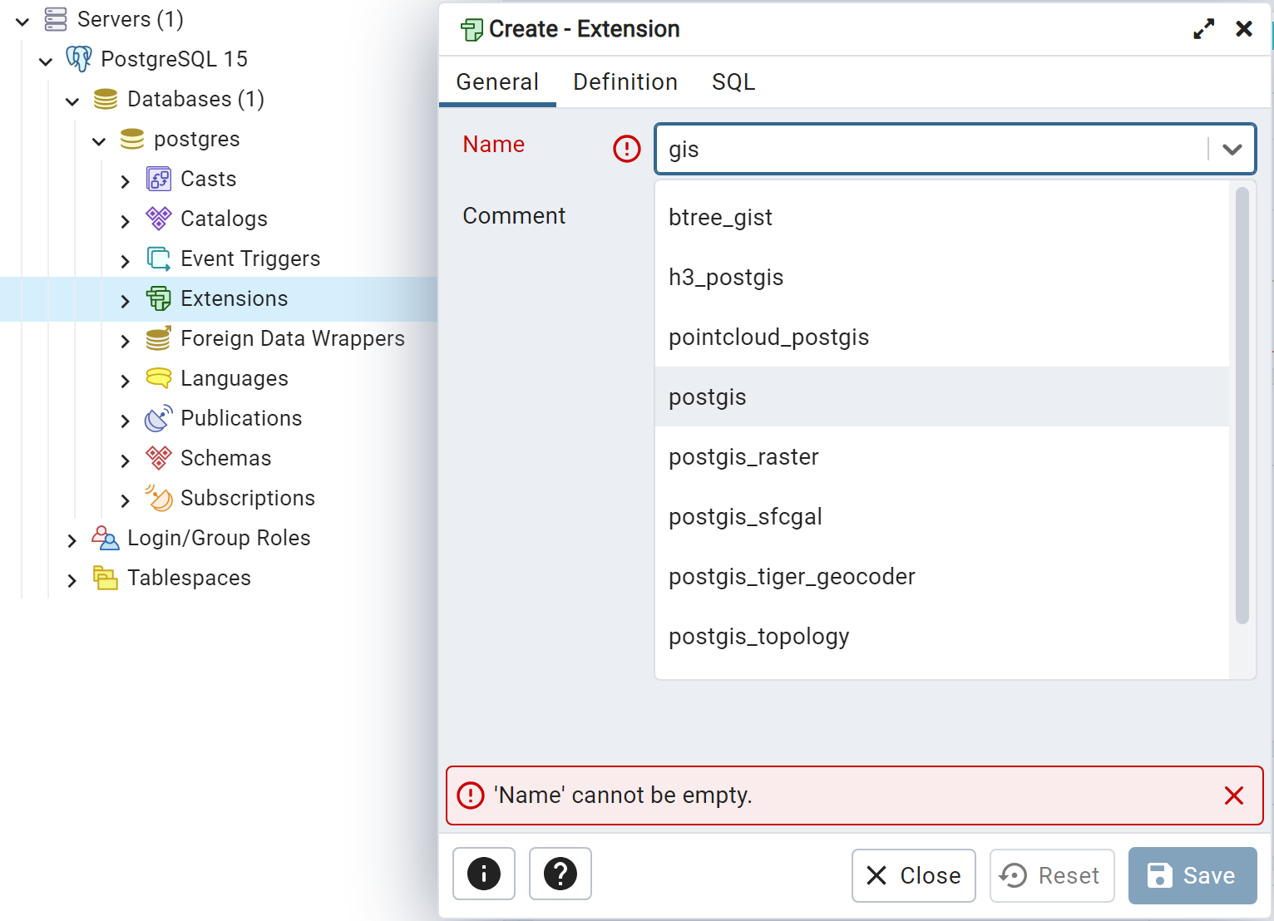This screenshot has width=1274, height=921.
Task: Open the question-mark help button
Action: coord(560,874)
